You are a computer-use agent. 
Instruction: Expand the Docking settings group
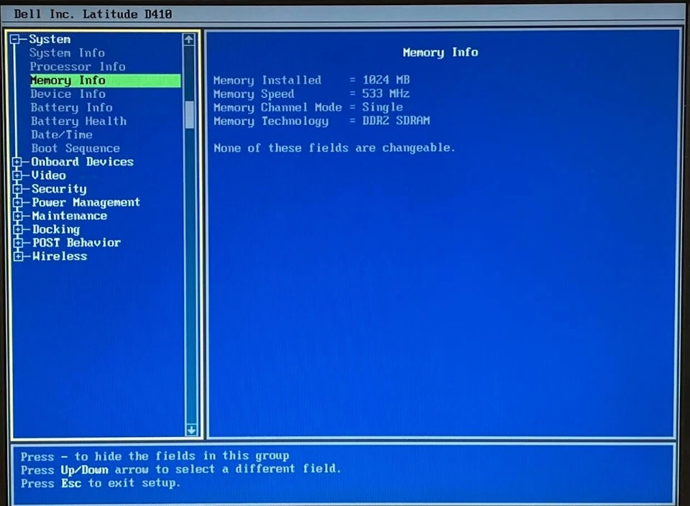[x=17, y=229]
